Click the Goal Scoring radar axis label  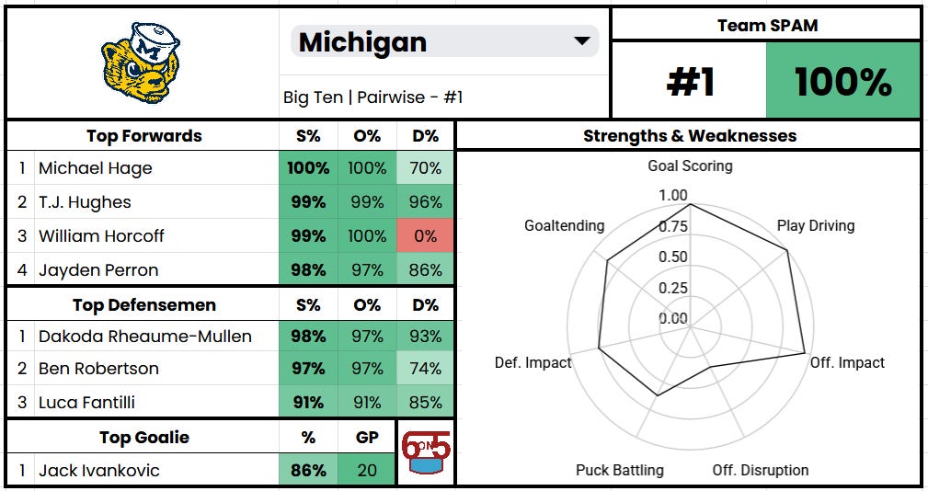point(690,166)
